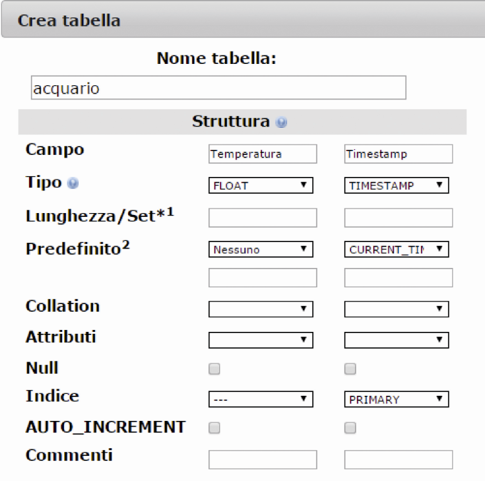This screenshot has width=485, height=481.
Task: Open the Nessuno default value dropdown
Action: [x=261, y=249]
